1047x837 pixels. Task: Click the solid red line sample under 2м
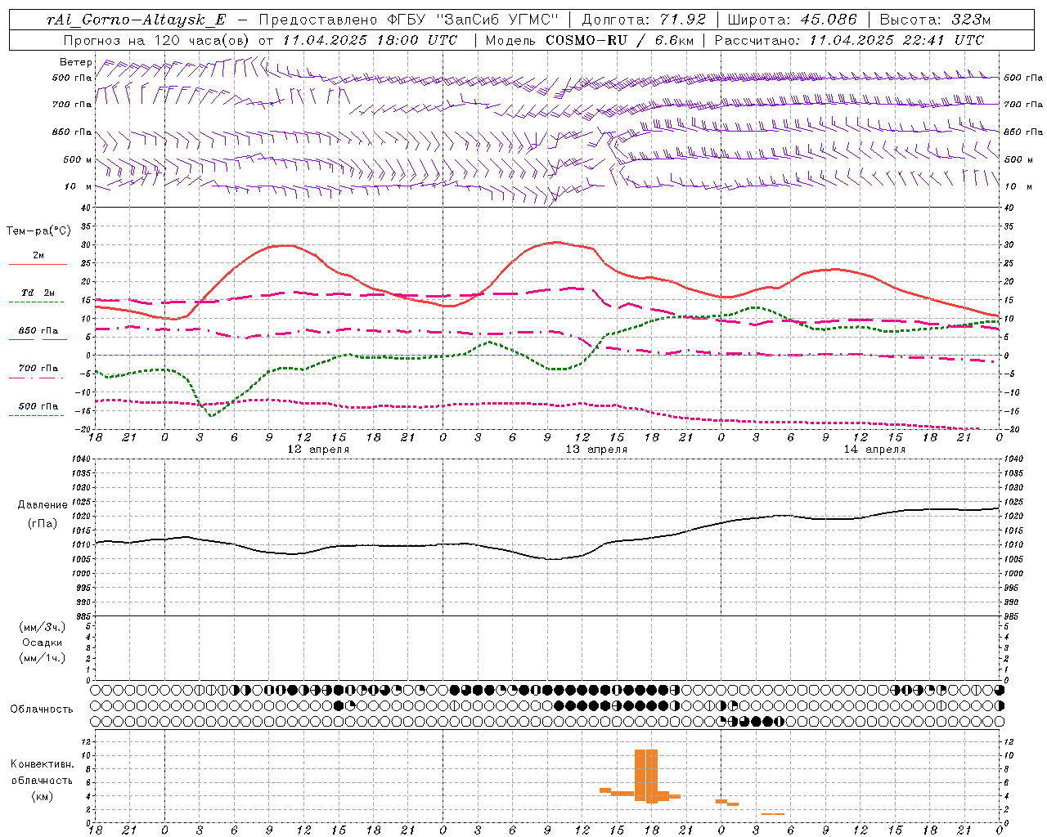38,264
